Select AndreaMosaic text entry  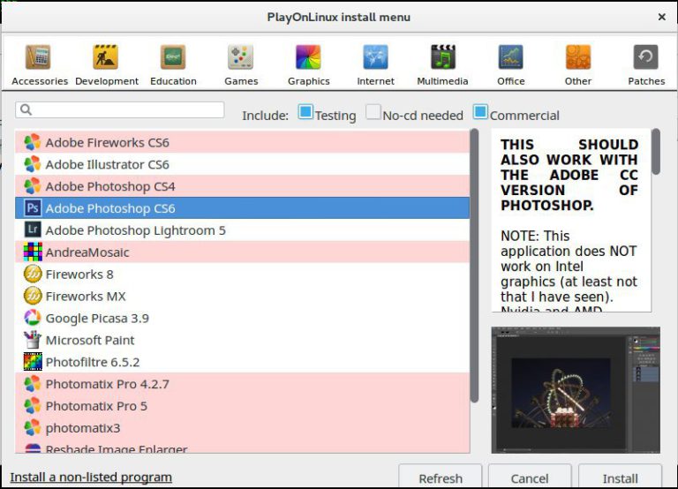[87, 252]
